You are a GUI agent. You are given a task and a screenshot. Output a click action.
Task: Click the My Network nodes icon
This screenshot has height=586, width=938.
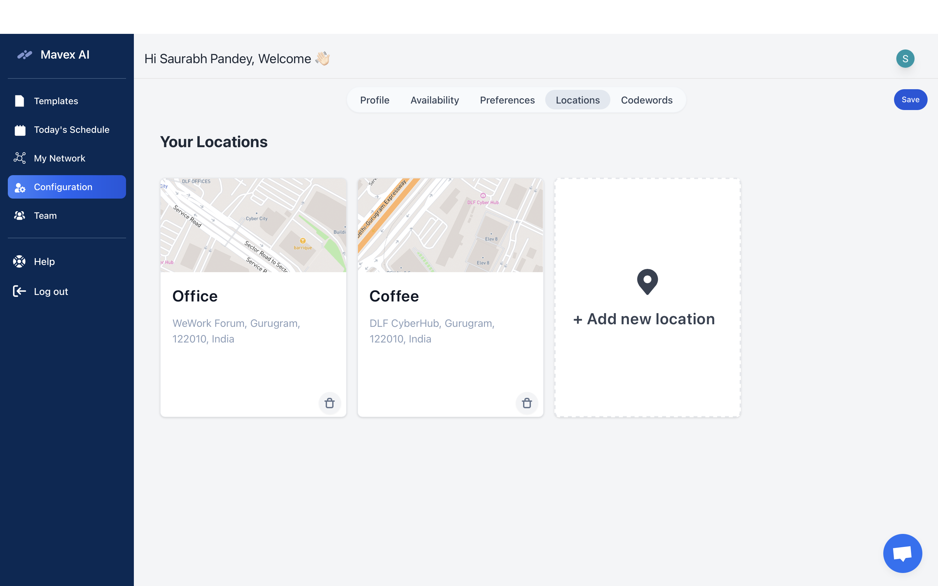[20, 158]
